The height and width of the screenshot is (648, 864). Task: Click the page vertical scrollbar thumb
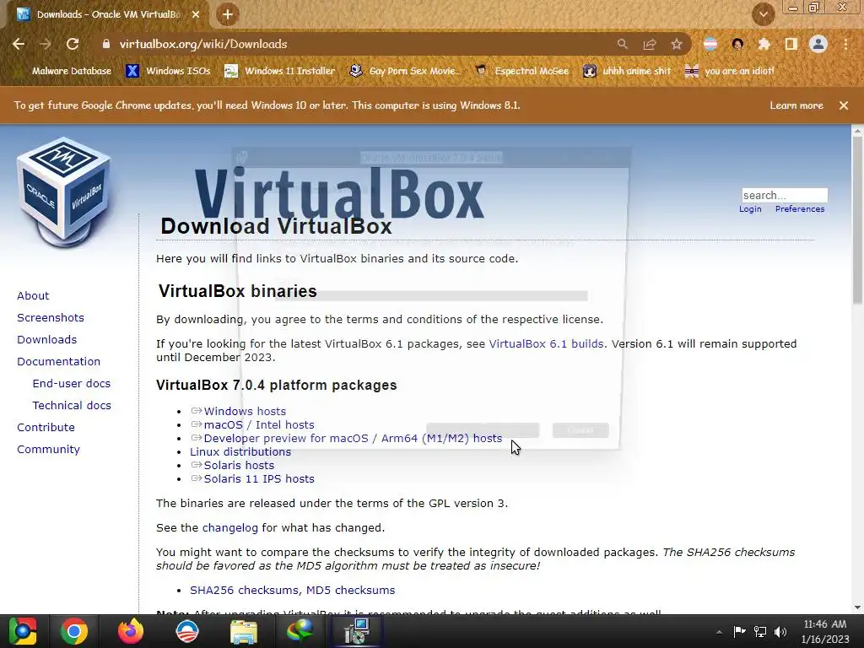[x=857, y=220]
